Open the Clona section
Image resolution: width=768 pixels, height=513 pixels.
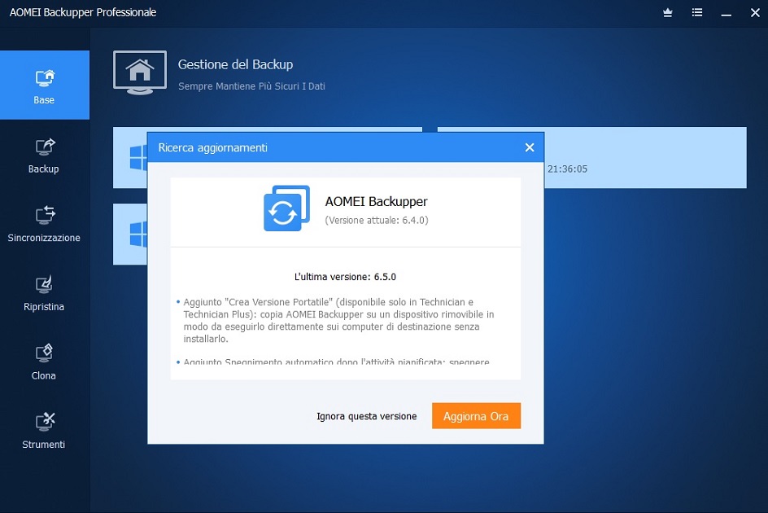pyautogui.click(x=45, y=362)
